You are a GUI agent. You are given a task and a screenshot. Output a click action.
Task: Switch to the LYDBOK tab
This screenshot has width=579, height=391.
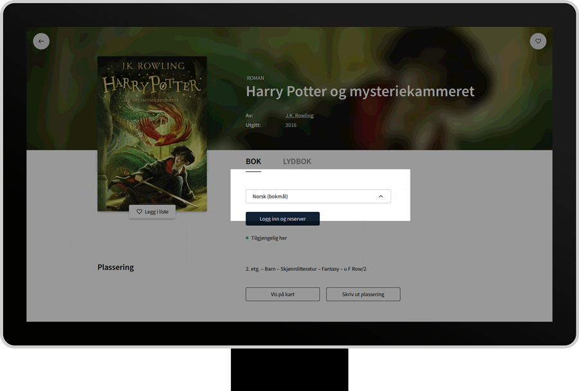coord(297,161)
